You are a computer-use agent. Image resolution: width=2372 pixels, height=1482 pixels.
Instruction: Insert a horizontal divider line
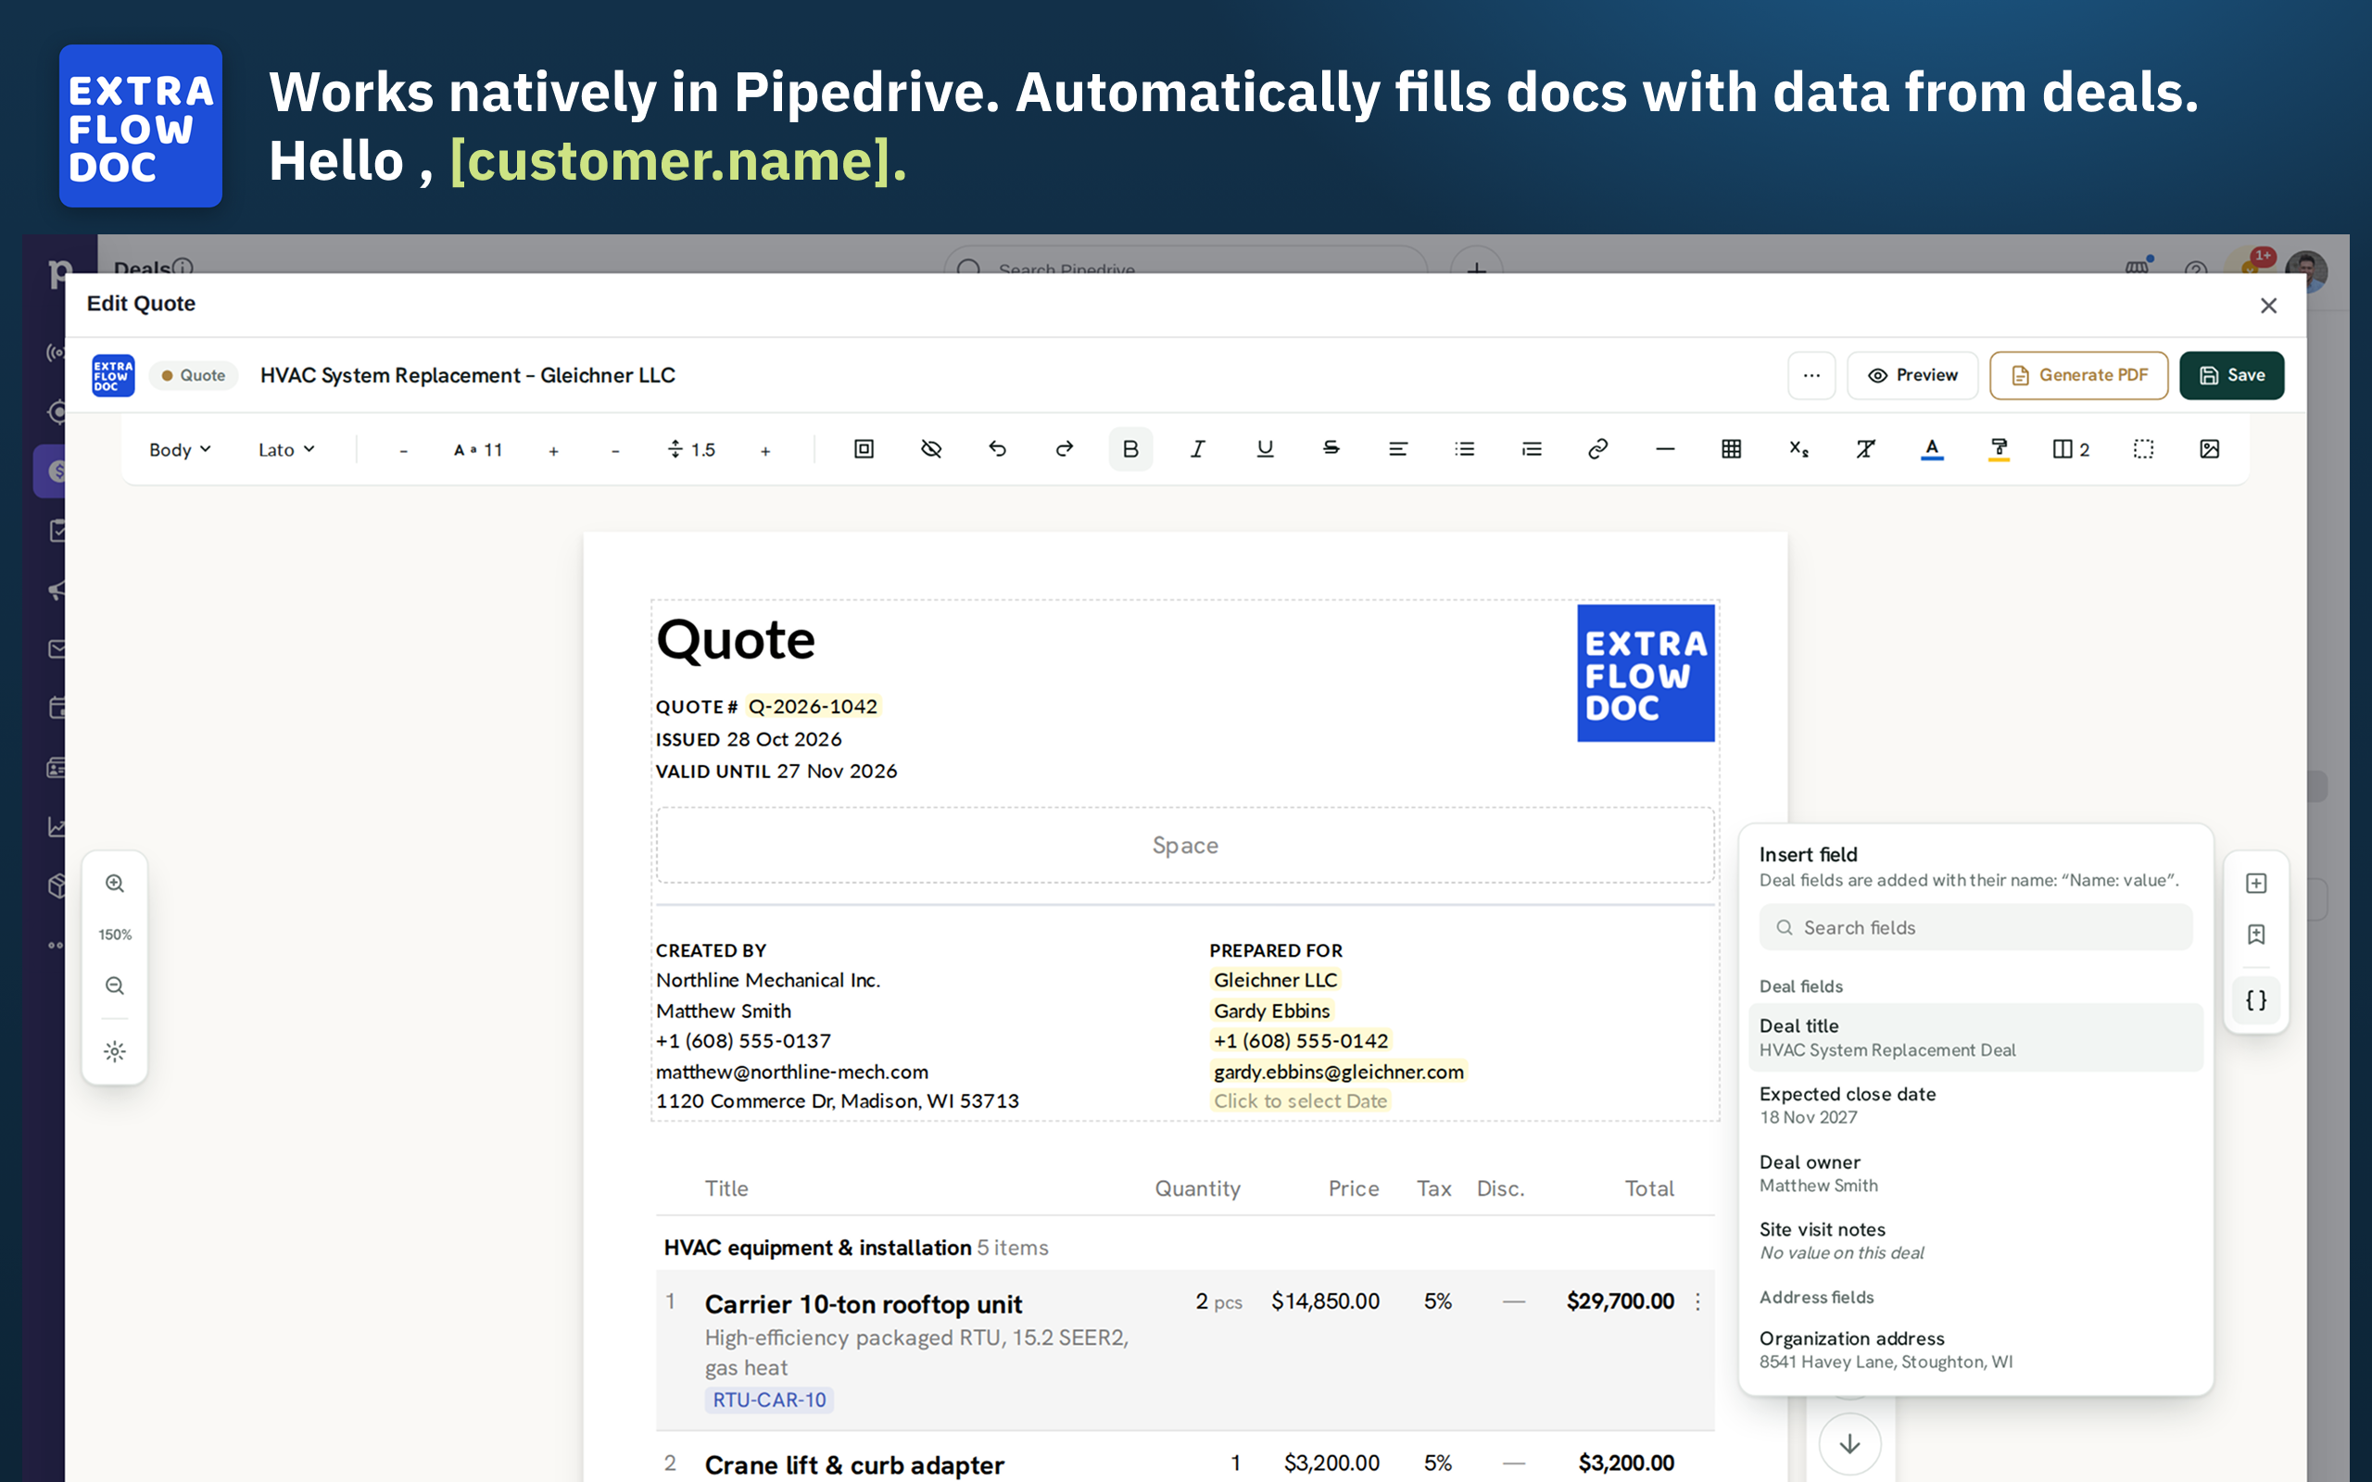coord(1665,449)
